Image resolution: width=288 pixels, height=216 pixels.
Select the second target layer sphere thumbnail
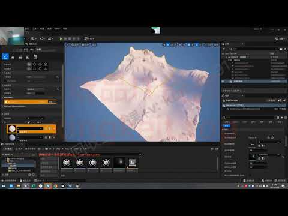click(x=12, y=137)
